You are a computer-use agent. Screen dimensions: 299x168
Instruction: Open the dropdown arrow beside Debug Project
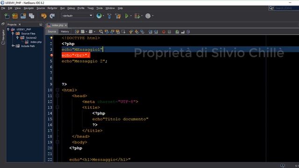[142, 16]
